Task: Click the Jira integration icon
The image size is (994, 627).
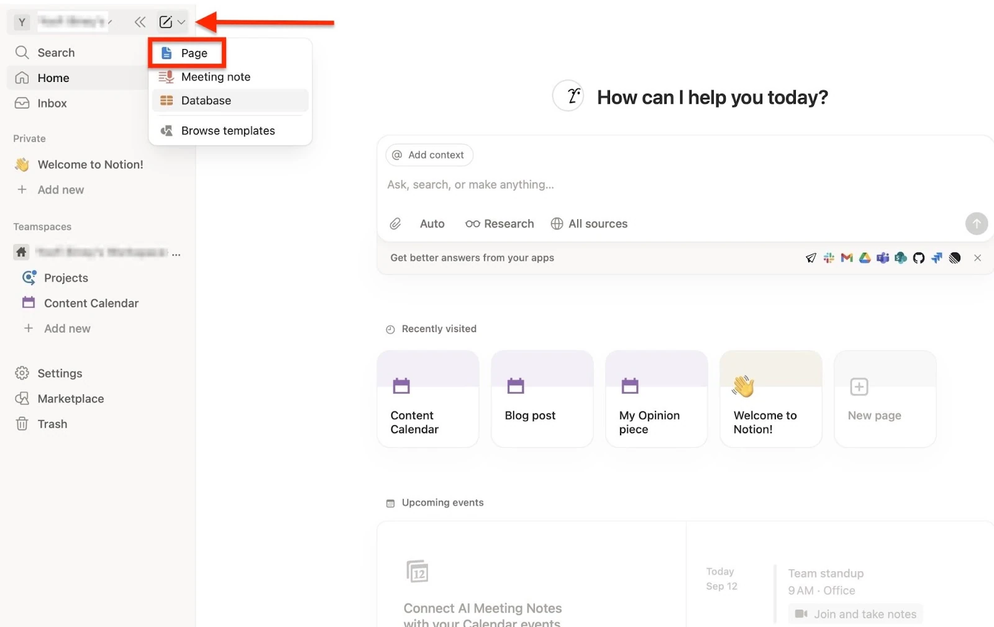Action: (x=937, y=258)
